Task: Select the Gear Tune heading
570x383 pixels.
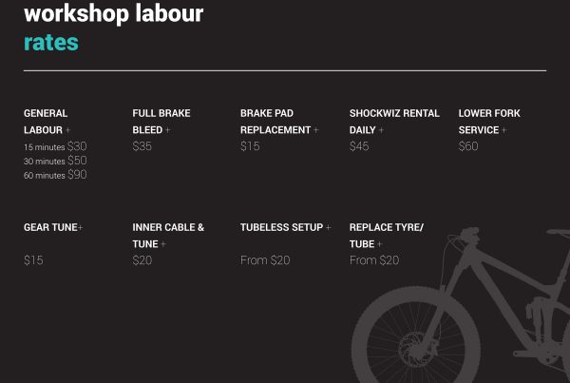Action: [50, 228]
